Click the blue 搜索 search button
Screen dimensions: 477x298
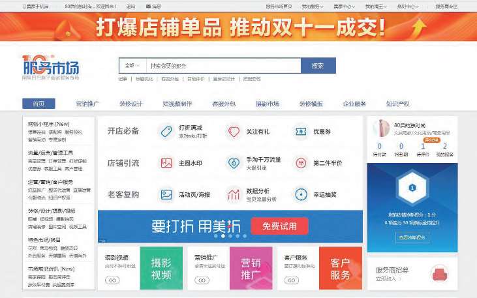[x=318, y=65]
